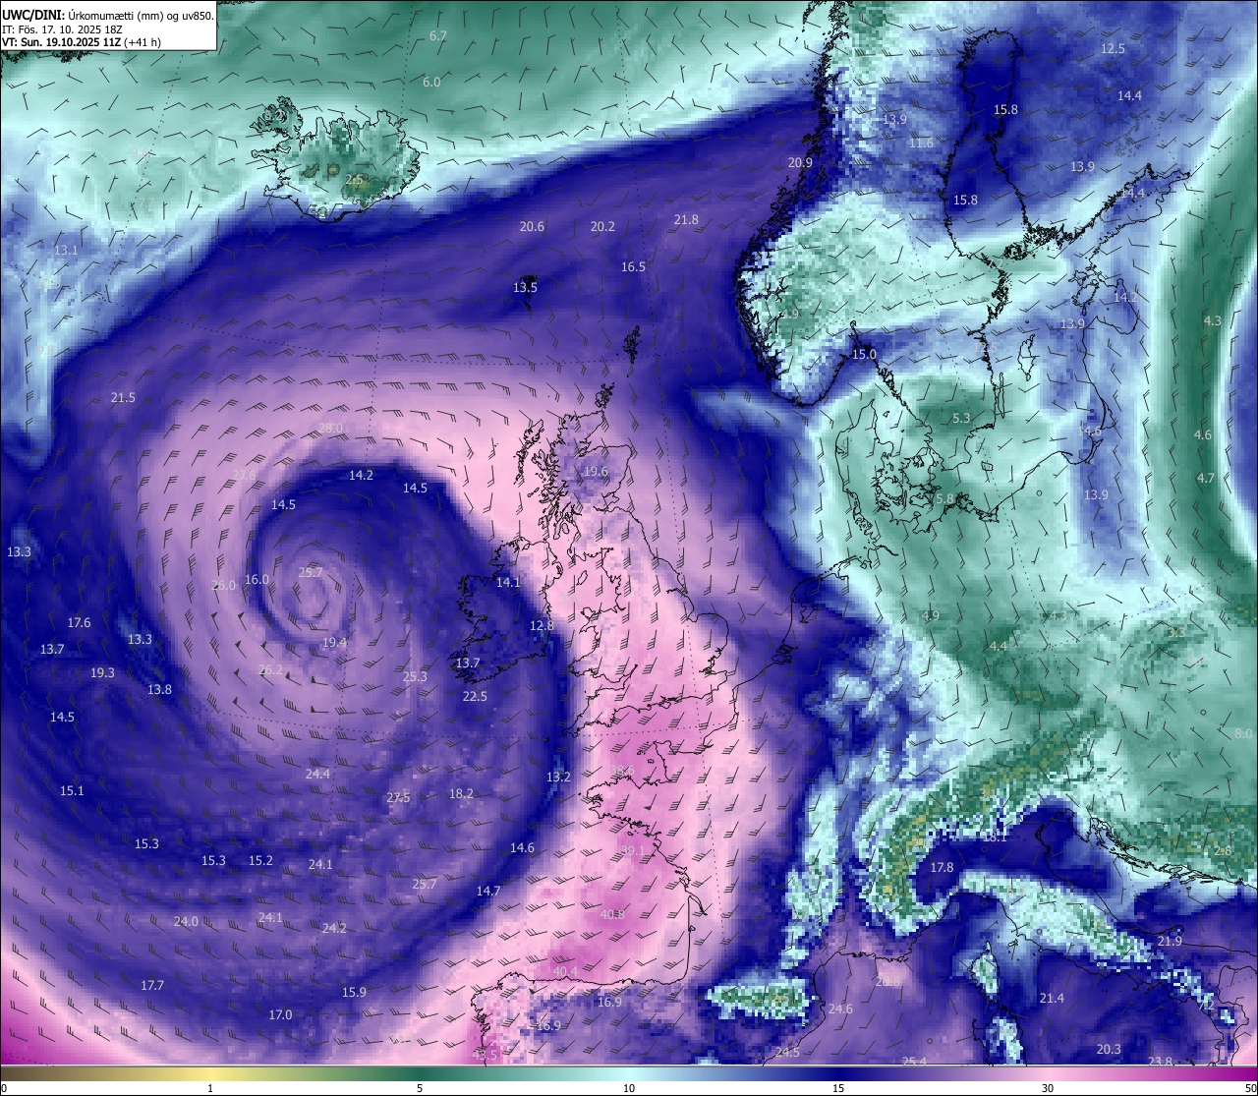Image resolution: width=1258 pixels, height=1096 pixels.
Task: Click the map value 24.6 near Balearic Sea
Action: pos(840,1009)
